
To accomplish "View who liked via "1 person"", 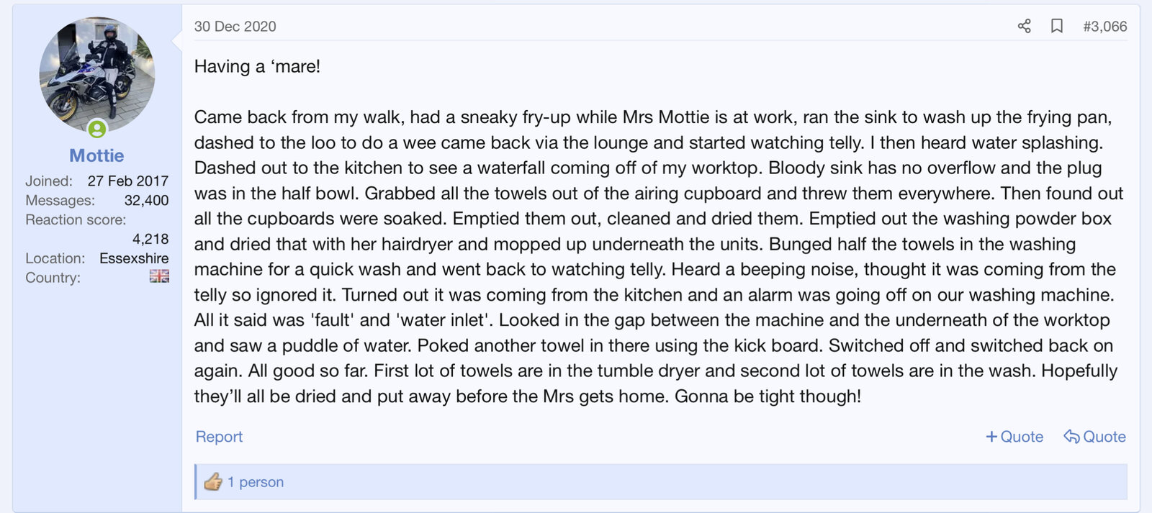I will coord(256,482).
